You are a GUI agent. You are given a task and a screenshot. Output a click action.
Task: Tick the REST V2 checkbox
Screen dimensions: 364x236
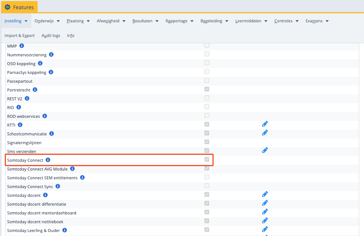coord(207,98)
